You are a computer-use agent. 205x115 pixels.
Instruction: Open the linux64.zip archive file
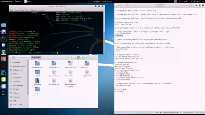(37, 82)
